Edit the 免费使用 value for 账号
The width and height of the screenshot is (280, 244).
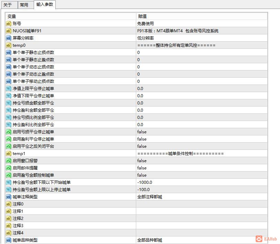coord(202,24)
